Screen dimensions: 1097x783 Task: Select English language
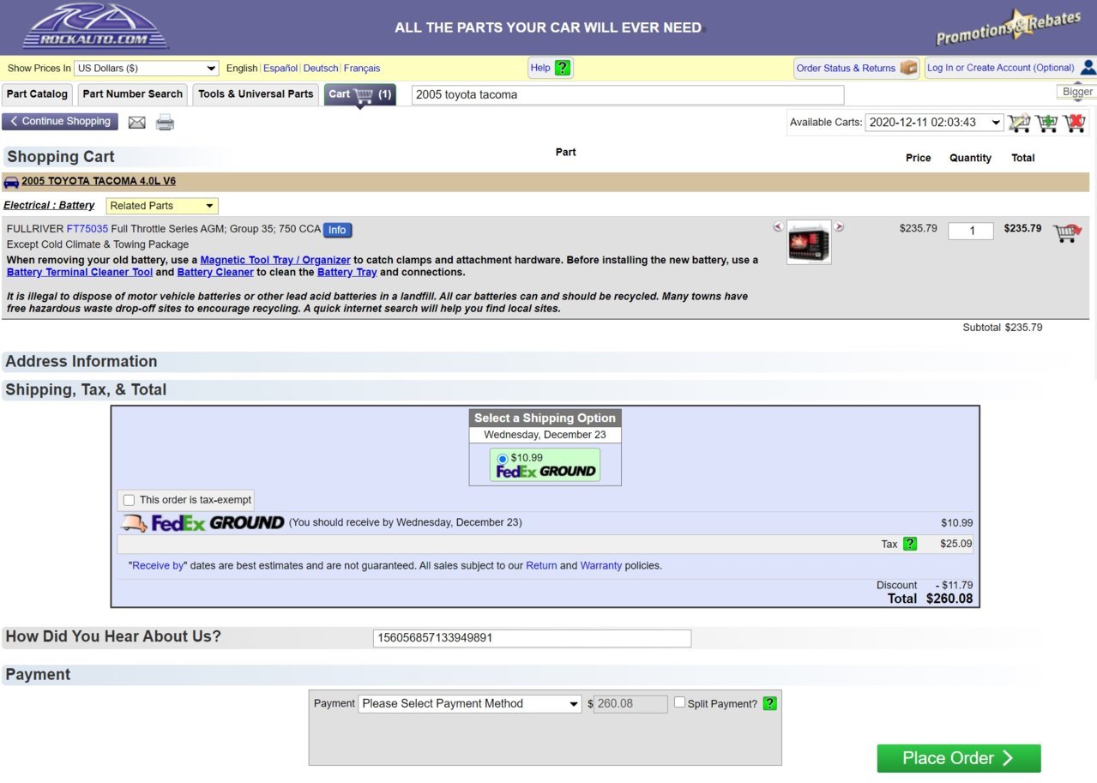[242, 68]
